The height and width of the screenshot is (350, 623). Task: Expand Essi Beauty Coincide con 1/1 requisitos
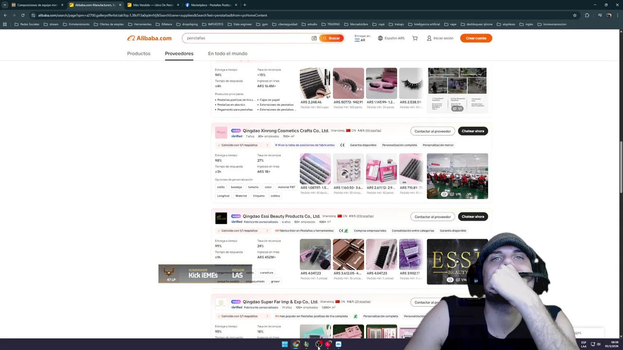pyautogui.click(x=242, y=230)
